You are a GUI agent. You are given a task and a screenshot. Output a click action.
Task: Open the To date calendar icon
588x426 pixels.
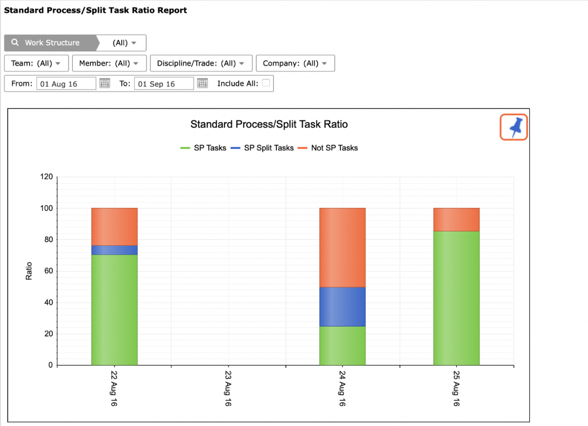click(203, 83)
